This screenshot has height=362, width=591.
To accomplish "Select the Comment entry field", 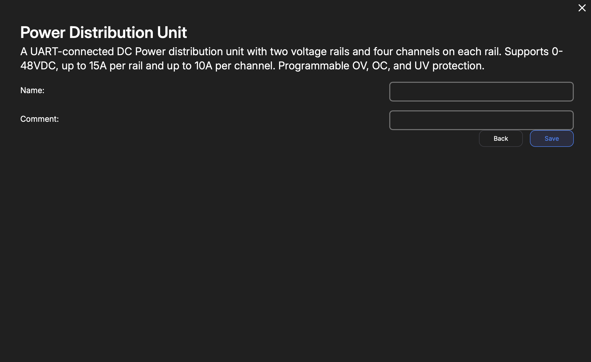I will pyautogui.click(x=481, y=120).
